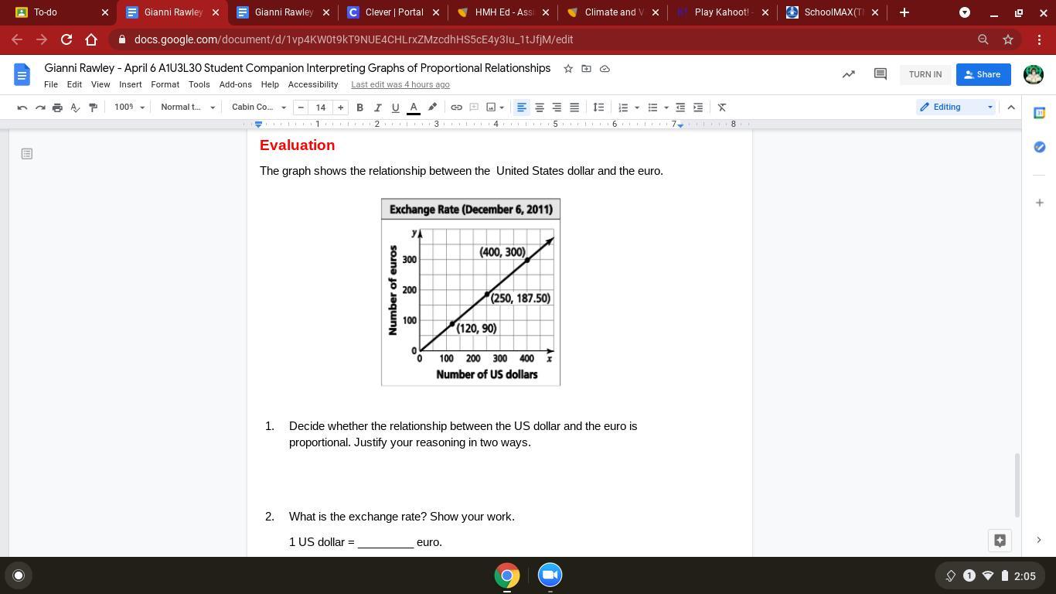The height and width of the screenshot is (594, 1056).
Task: Click the TURN IN button
Action: pyautogui.click(x=925, y=74)
